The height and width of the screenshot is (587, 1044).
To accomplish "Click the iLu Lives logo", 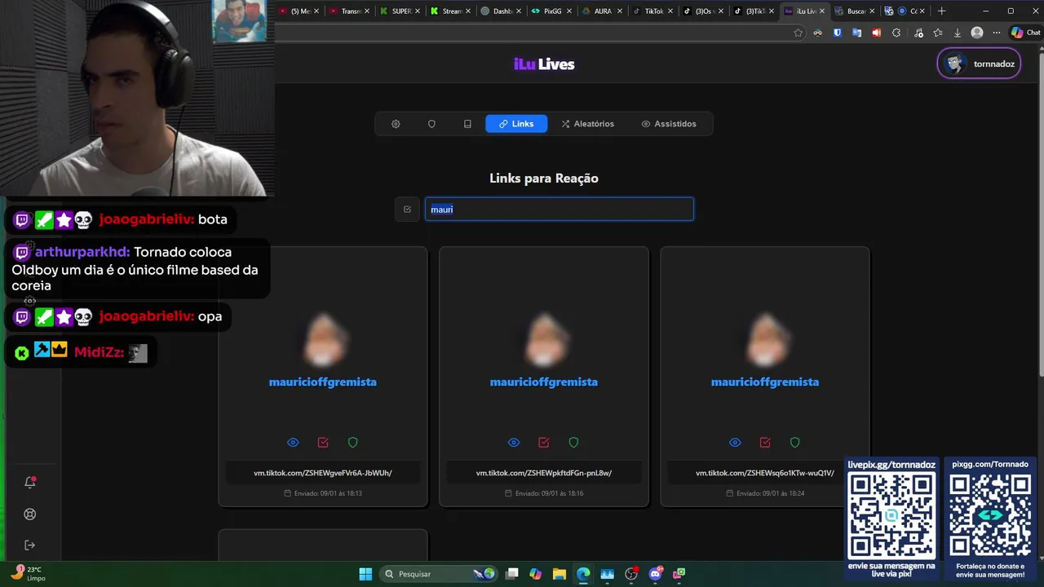I will tap(544, 64).
